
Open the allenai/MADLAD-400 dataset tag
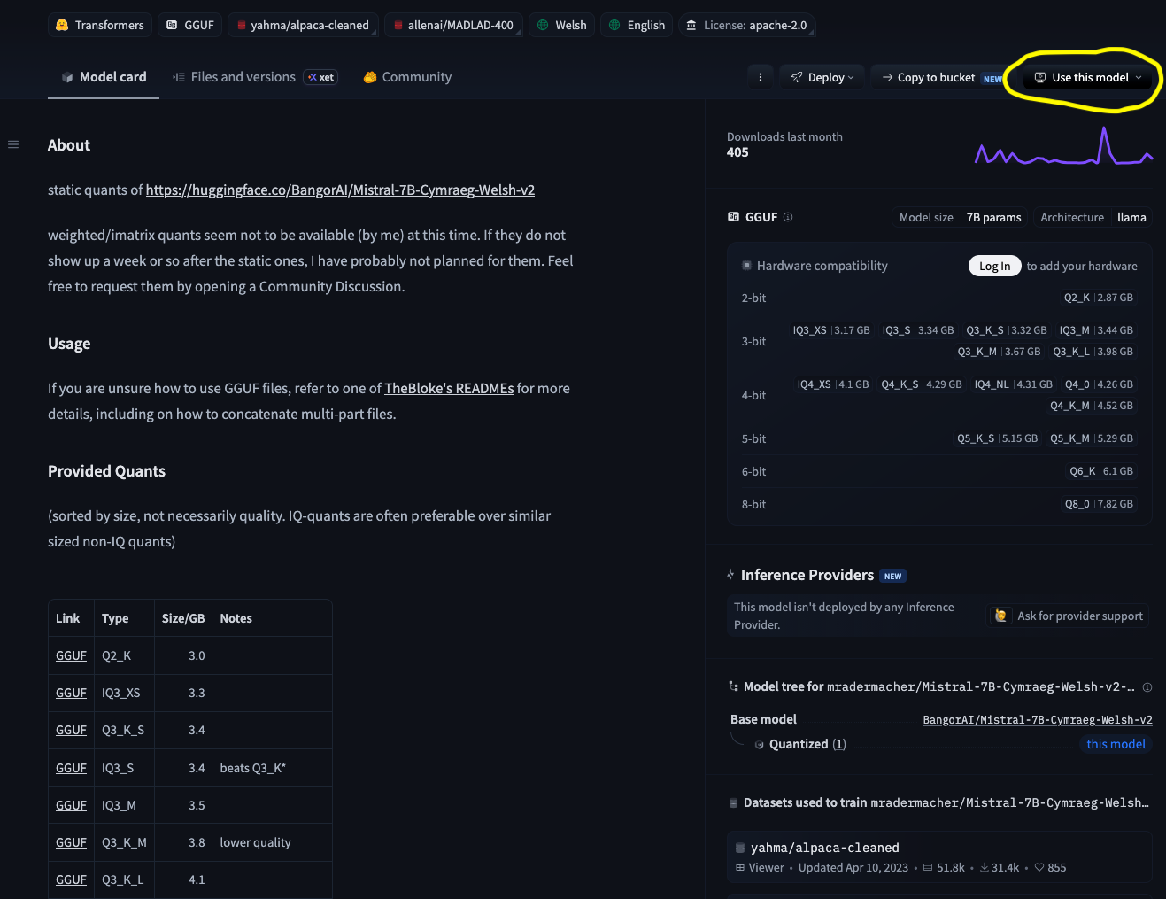(453, 25)
